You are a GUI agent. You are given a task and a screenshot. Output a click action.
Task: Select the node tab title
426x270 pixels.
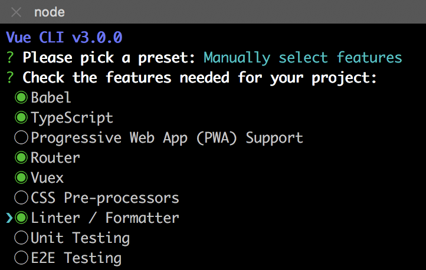[x=50, y=12]
